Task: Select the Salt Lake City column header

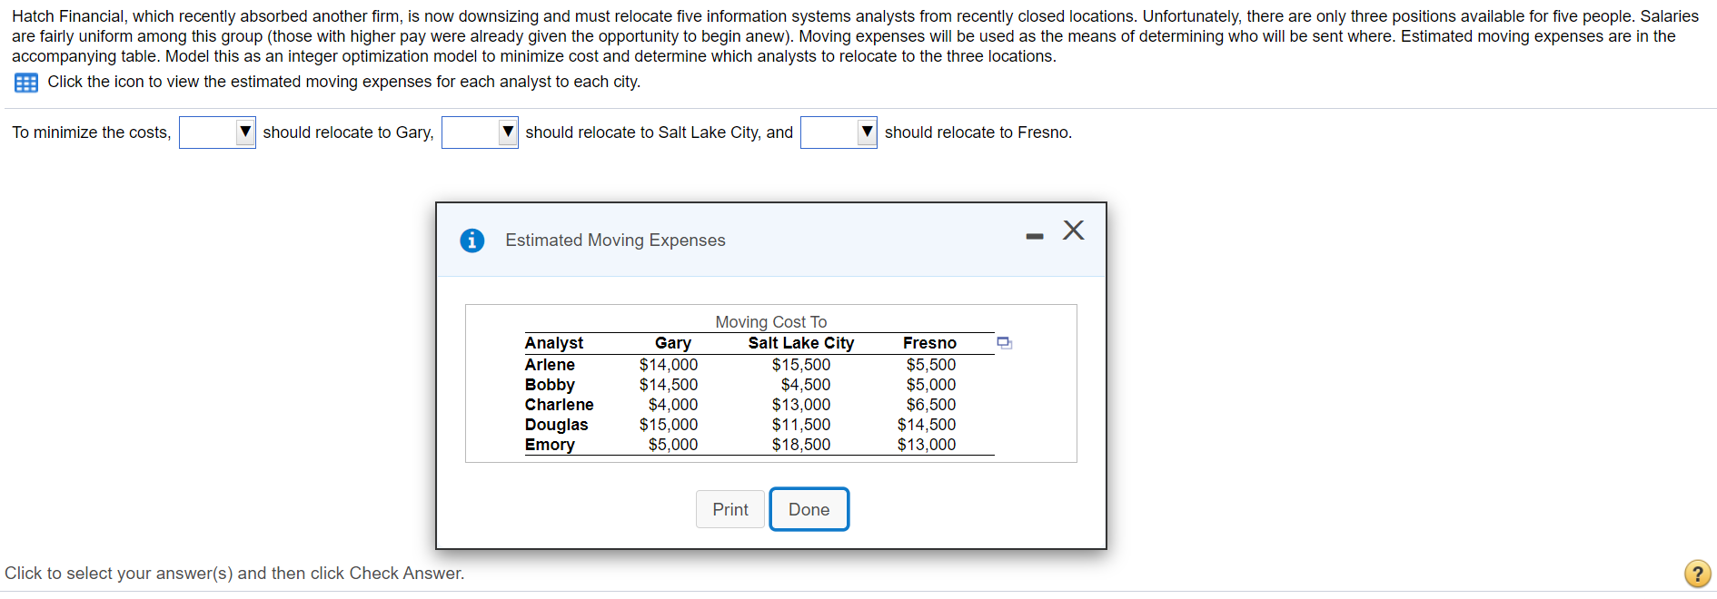Action: [x=801, y=343]
